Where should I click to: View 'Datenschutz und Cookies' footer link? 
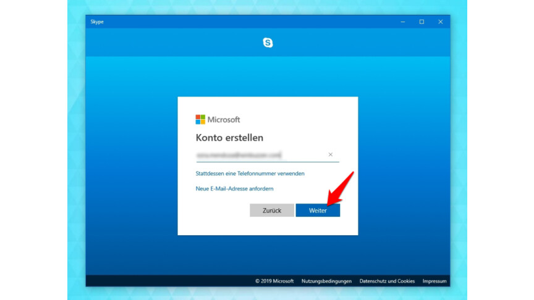[387, 281]
